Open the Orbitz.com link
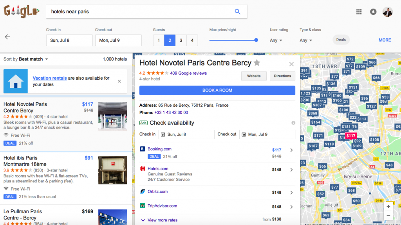Image resolution: width=401 pixels, height=225 pixels. (x=157, y=191)
